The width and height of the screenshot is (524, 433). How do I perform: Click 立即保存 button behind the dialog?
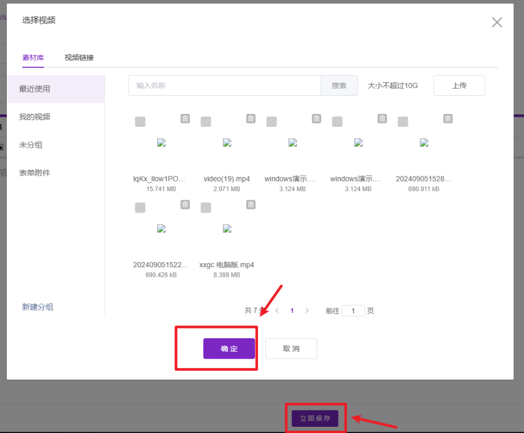[x=315, y=418]
